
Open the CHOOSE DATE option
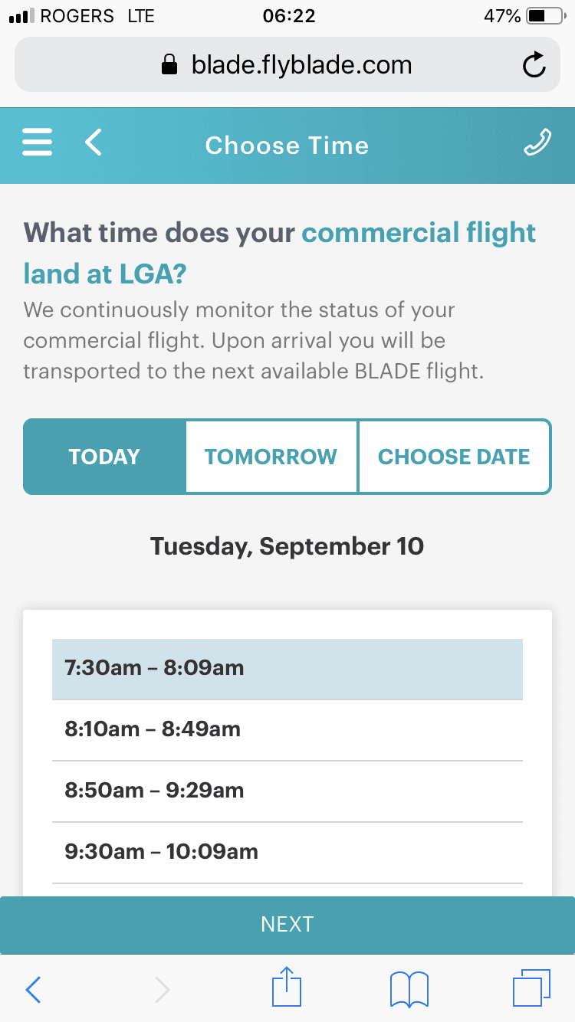tap(454, 457)
